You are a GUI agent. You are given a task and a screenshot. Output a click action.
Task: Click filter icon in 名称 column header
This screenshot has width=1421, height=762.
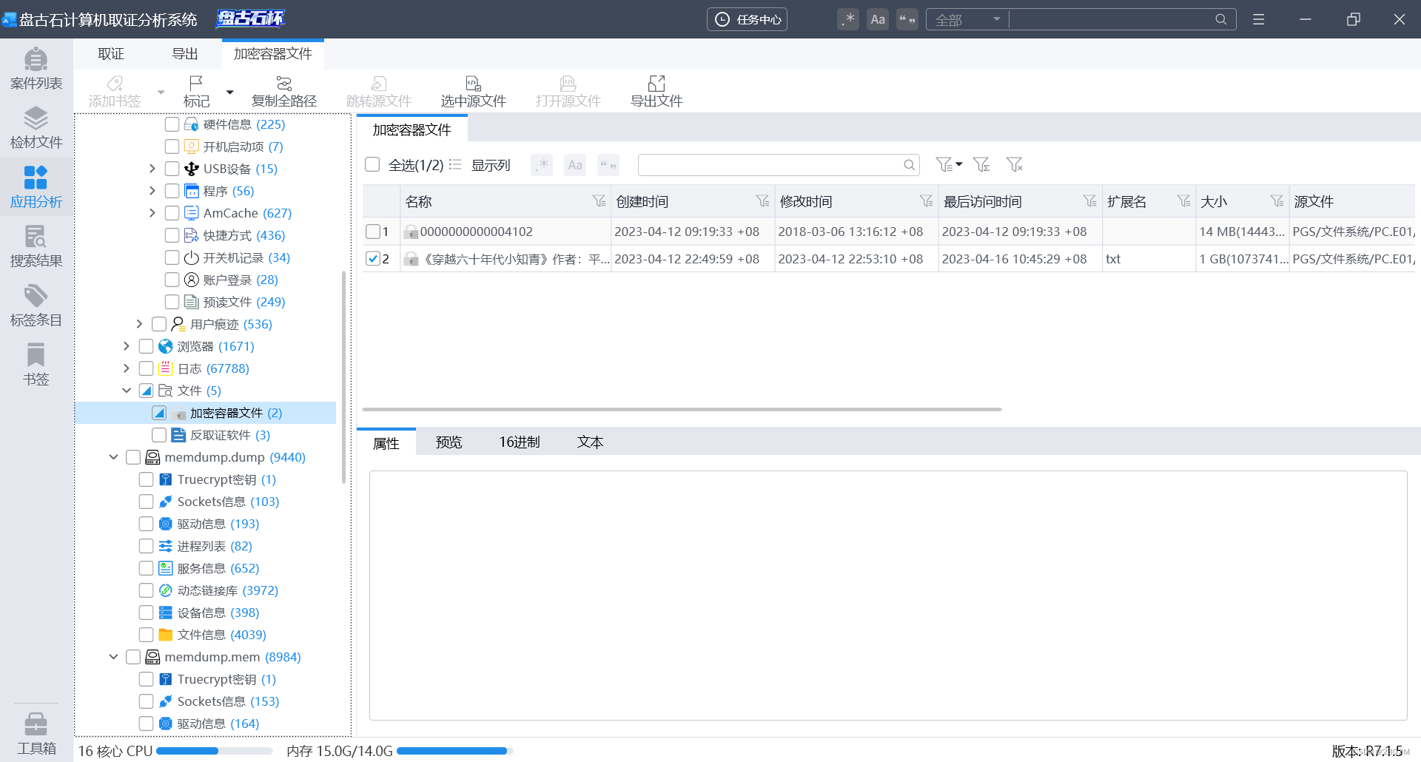[599, 201]
